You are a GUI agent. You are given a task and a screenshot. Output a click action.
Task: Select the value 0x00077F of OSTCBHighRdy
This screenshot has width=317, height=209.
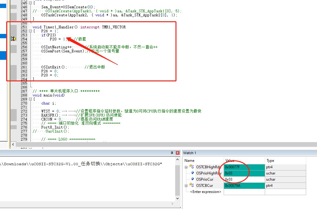pos(244,167)
